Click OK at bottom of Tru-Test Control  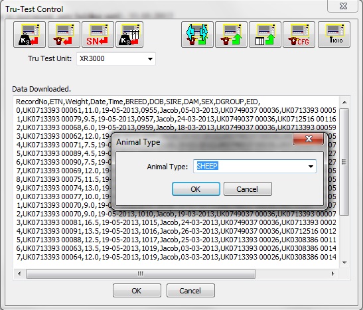point(137,291)
